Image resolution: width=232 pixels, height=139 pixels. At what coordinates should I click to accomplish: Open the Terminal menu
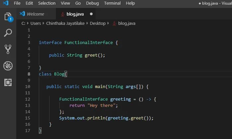(x=112, y=3)
